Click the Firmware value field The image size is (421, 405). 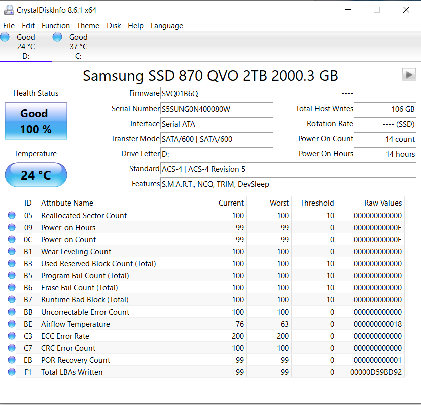click(x=216, y=94)
